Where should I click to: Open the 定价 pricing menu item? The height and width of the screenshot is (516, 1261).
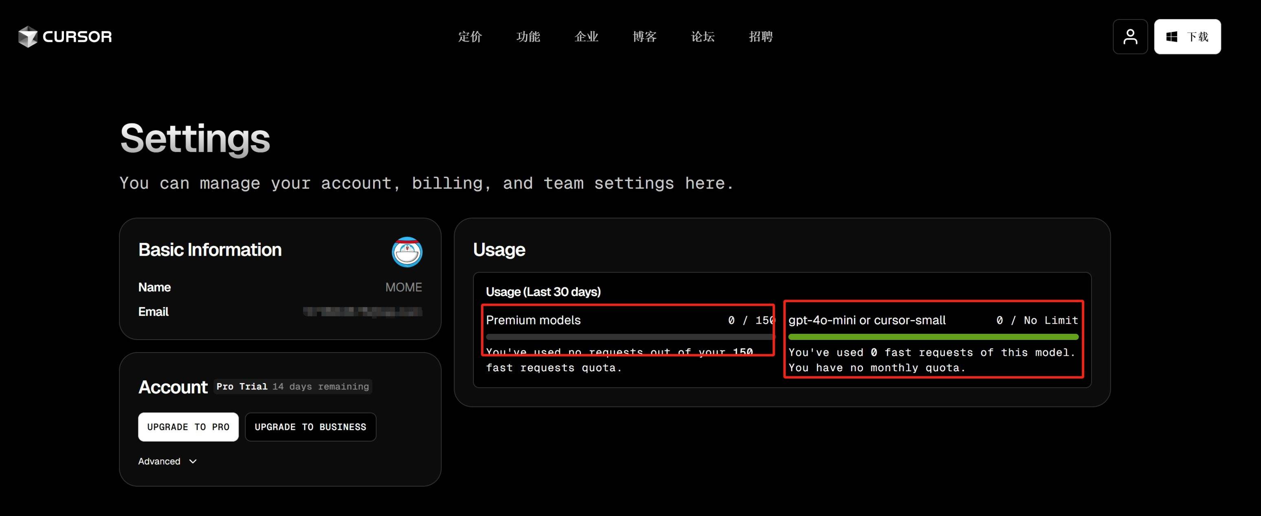[470, 37]
